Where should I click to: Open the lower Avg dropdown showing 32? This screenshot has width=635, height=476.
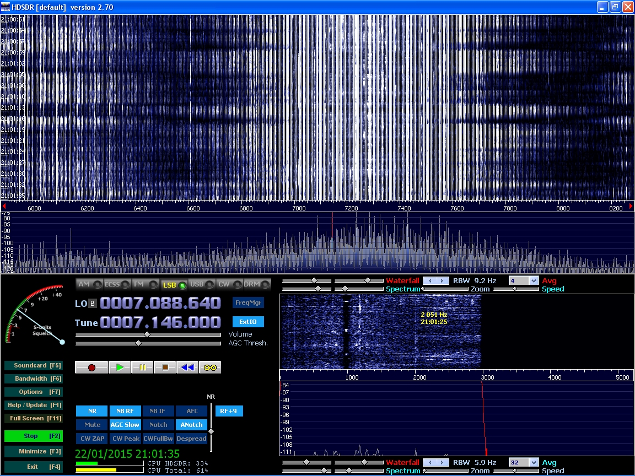[534, 462]
